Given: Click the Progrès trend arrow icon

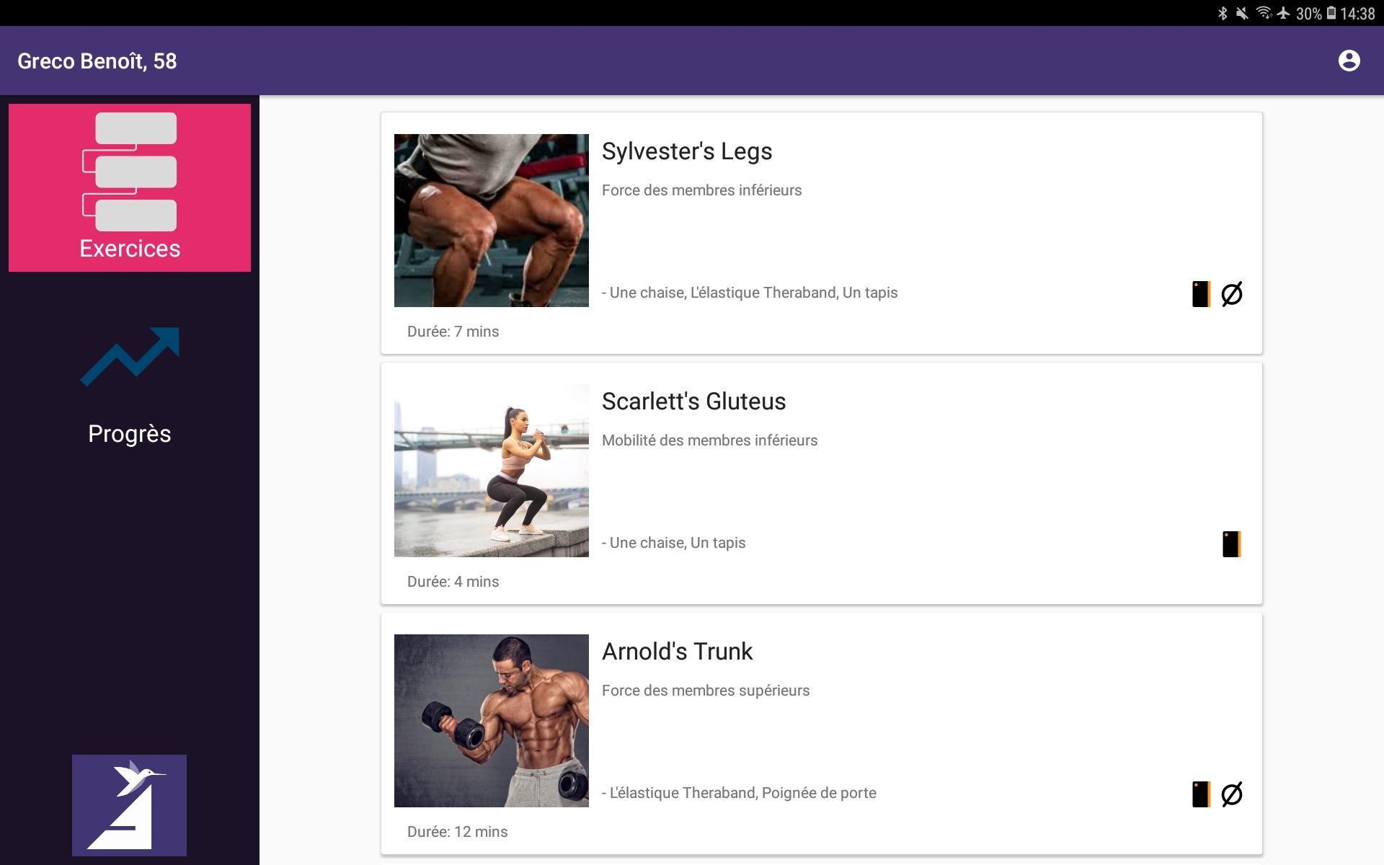Looking at the screenshot, I should pos(130,357).
